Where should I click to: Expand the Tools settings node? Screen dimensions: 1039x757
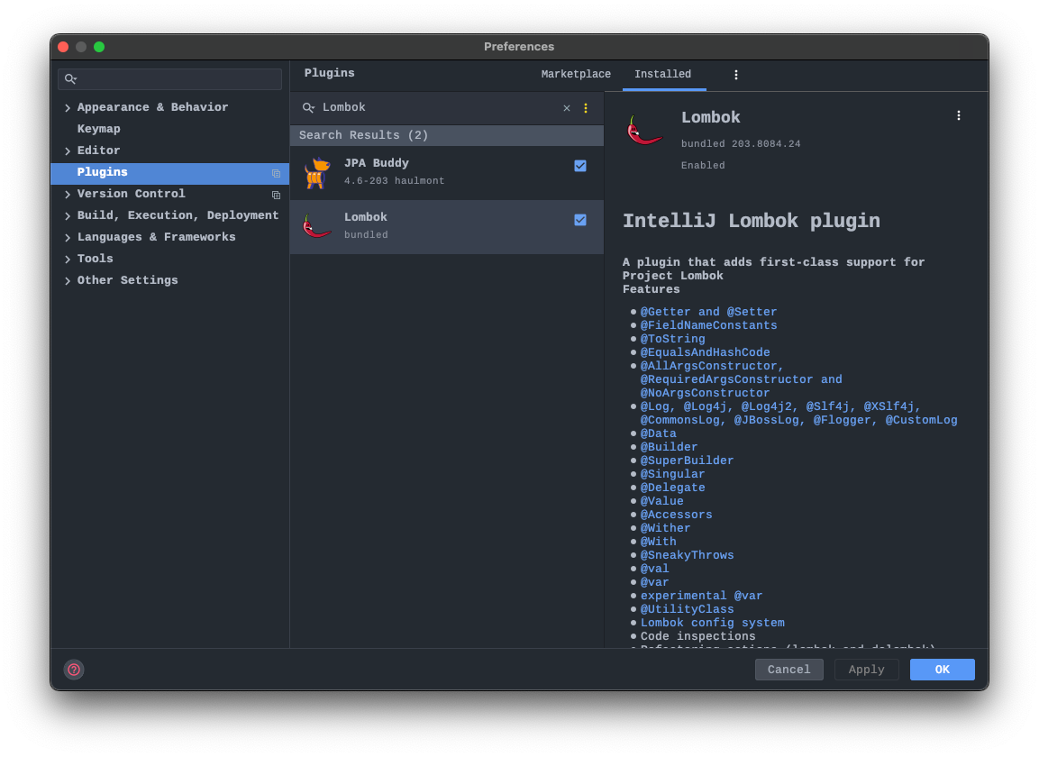68,260
